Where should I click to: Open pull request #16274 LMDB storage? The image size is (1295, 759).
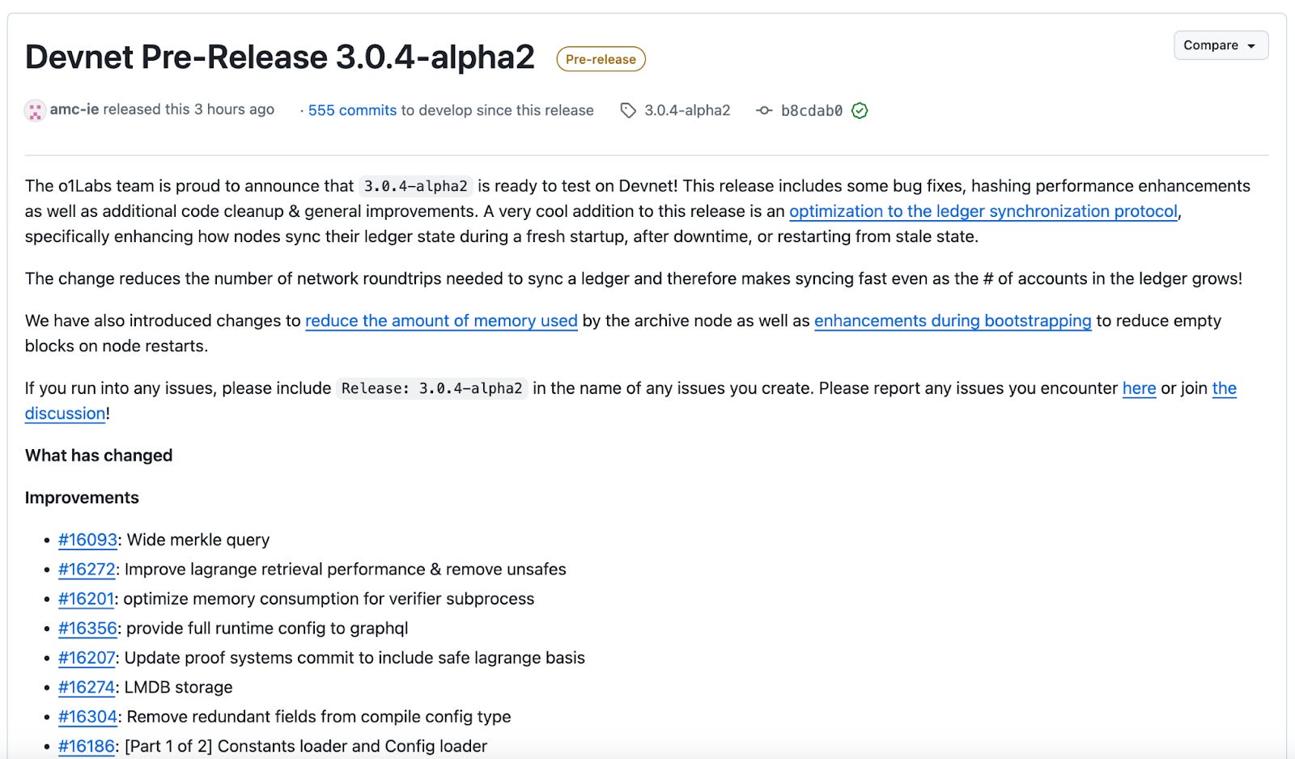tap(87, 688)
